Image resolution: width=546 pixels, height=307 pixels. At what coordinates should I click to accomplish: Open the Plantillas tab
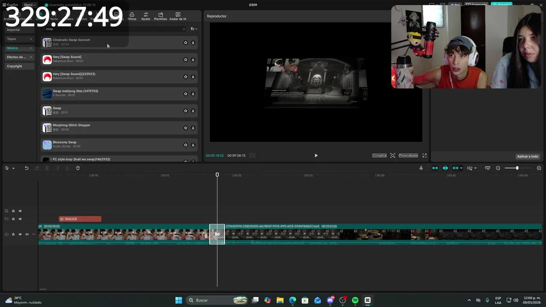[160, 16]
